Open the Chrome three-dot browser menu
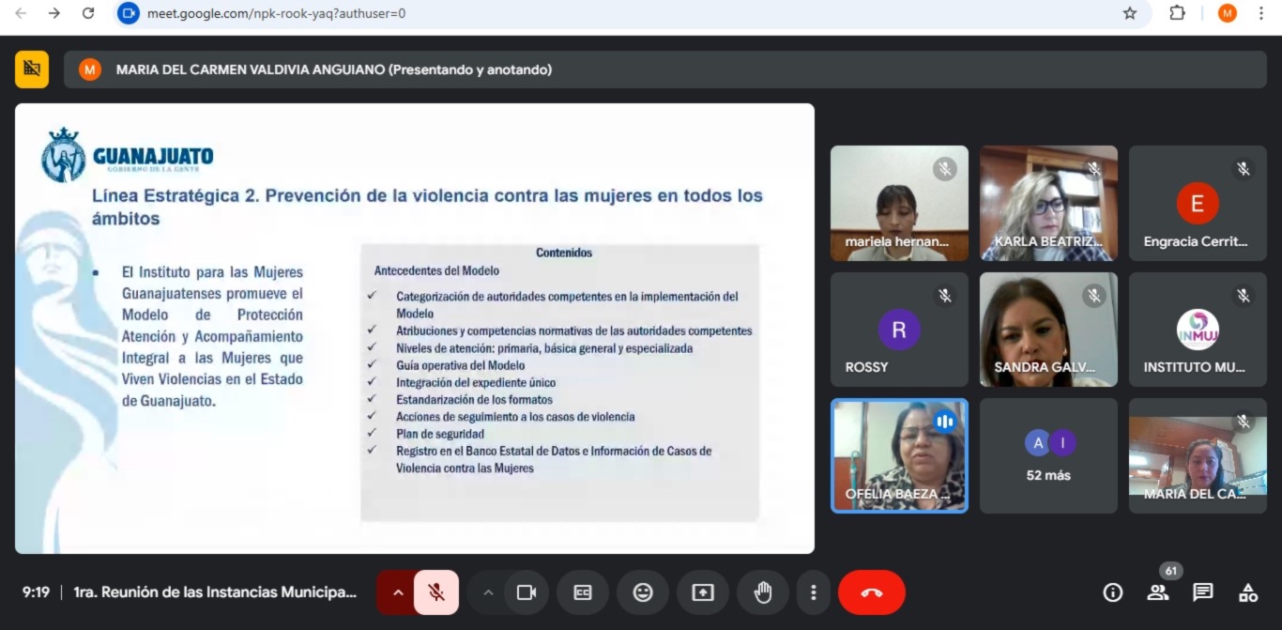 [x=1261, y=13]
